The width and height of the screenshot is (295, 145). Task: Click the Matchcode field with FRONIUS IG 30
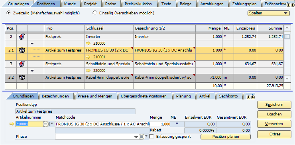pyautogui.click(x=102, y=124)
